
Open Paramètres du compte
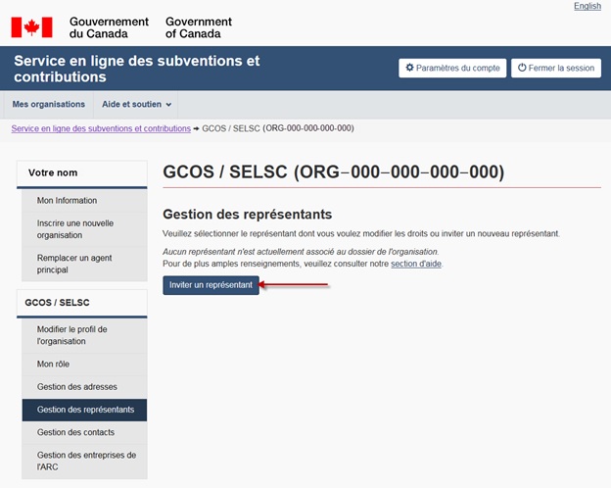[452, 69]
